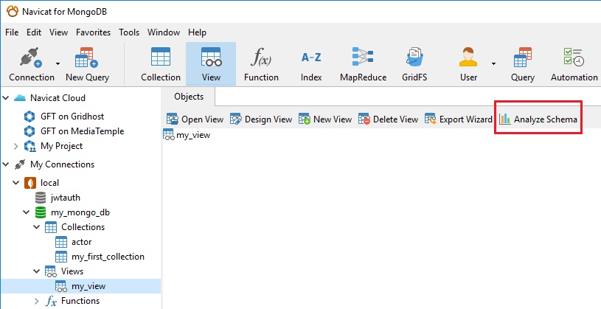Open the Favorites menu
The image size is (601, 309).
93,32
